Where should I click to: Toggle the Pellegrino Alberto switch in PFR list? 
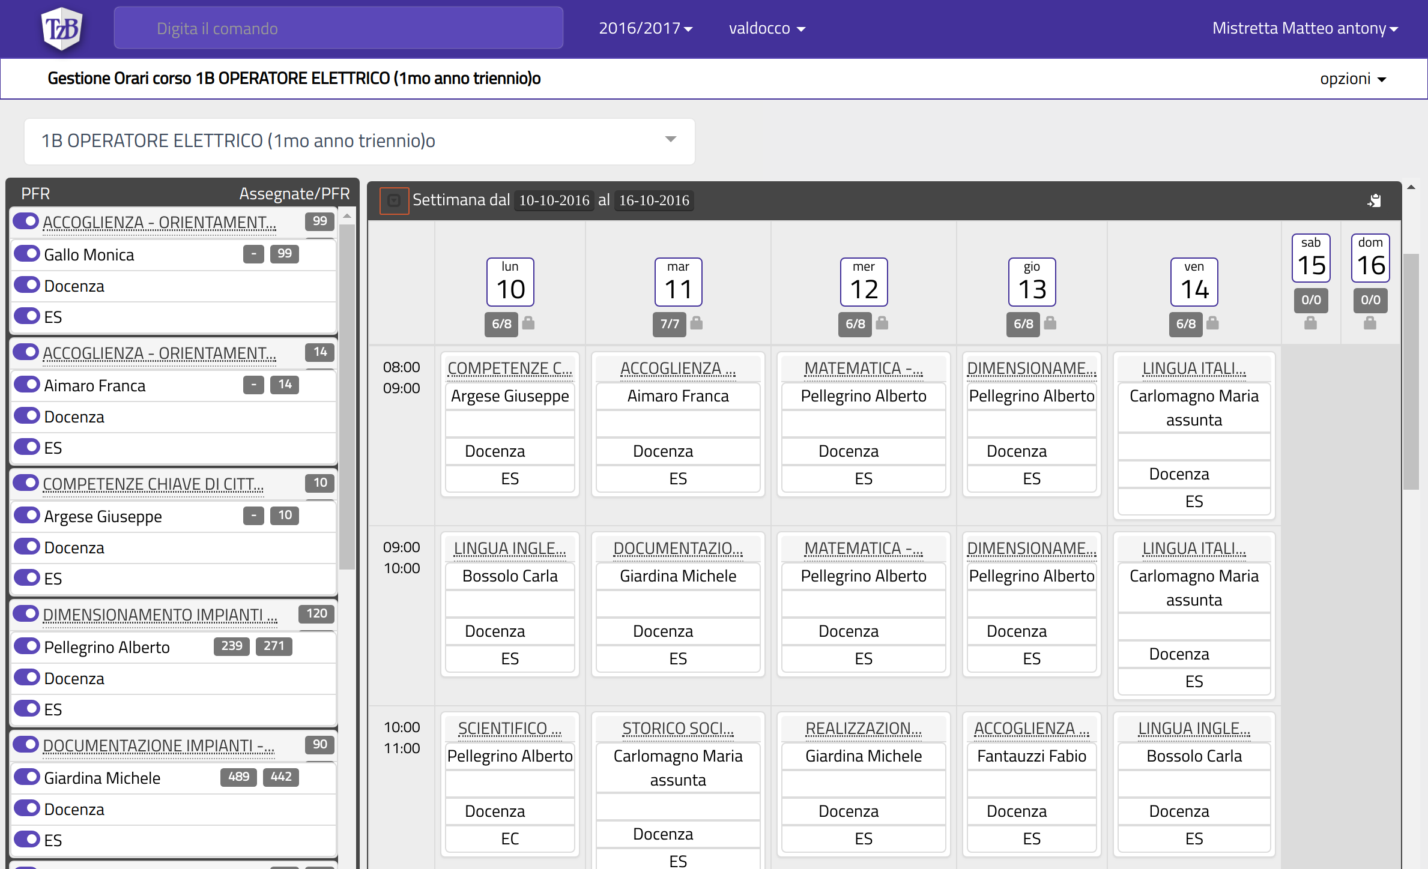(x=26, y=646)
